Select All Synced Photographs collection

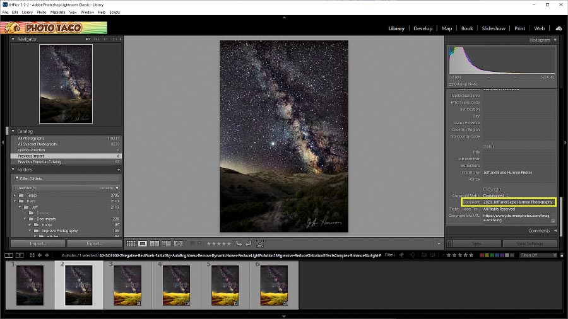66,144
